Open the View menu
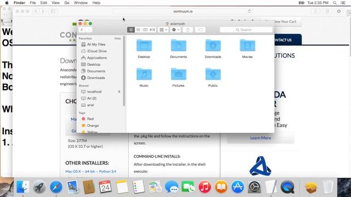Screen dimensions: 351x197 pos(55,3)
